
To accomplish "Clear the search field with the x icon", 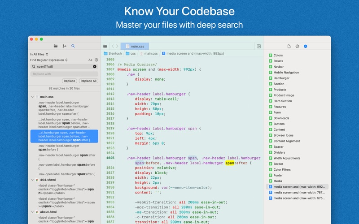I will click(95, 66).
